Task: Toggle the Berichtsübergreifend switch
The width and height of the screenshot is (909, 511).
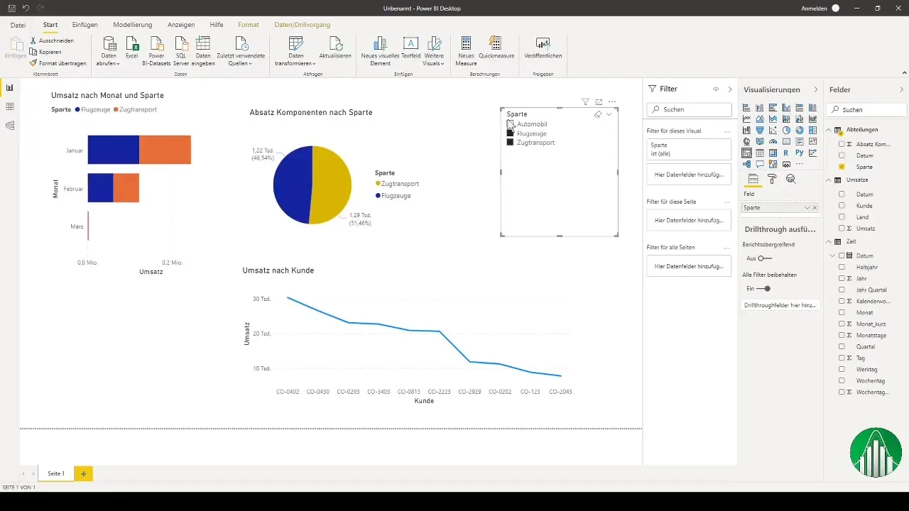Action: click(x=764, y=258)
